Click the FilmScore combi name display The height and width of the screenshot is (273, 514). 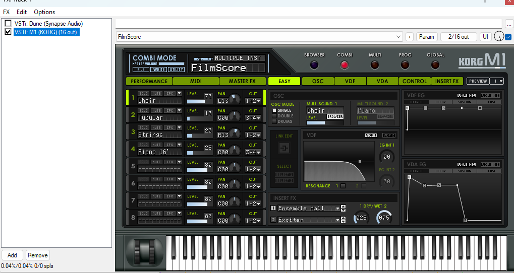coord(228,68)
